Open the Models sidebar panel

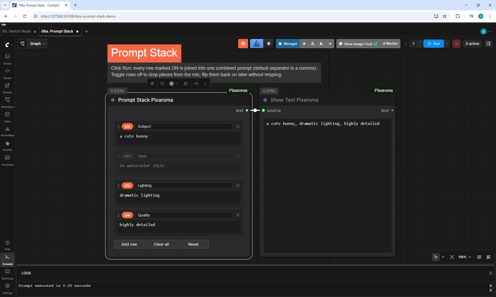[x=7, y=88]
